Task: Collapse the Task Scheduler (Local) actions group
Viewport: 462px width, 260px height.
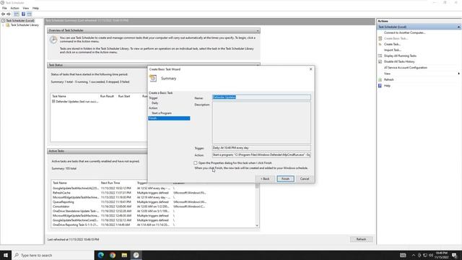Action: [x=458, y=27]
